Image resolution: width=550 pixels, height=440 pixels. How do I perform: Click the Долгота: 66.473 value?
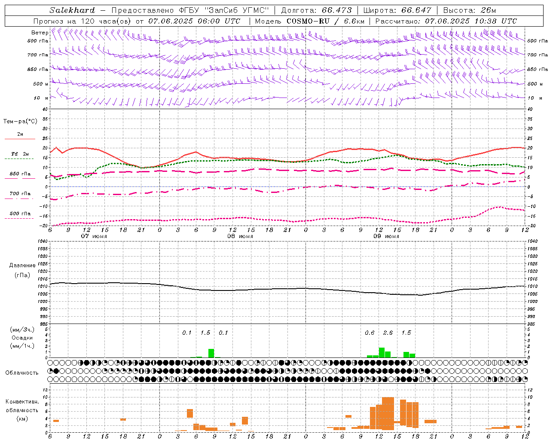pyautogui.click(x=316, y=10)
